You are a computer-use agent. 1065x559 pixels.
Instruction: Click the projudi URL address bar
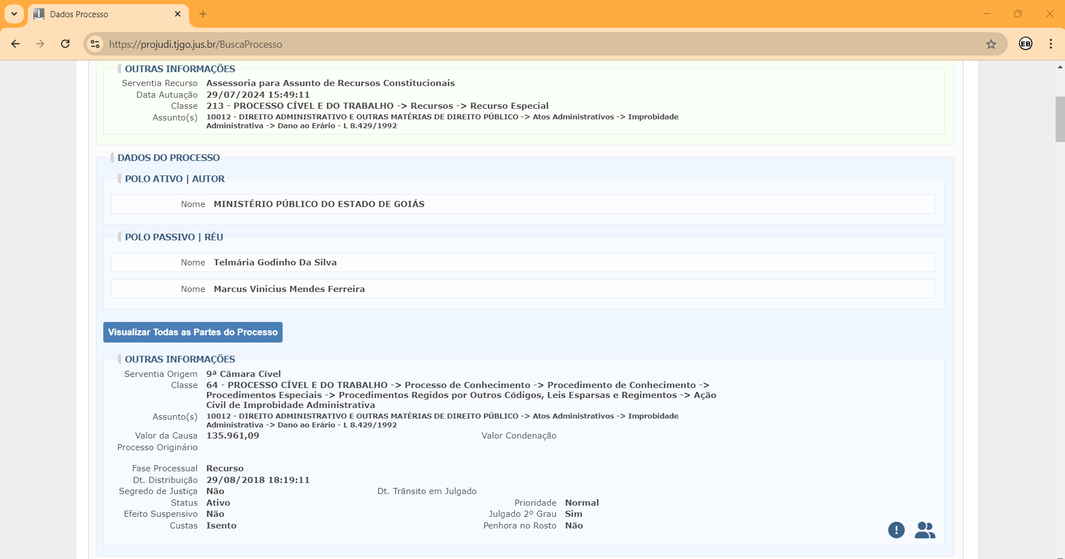[500, 44]
